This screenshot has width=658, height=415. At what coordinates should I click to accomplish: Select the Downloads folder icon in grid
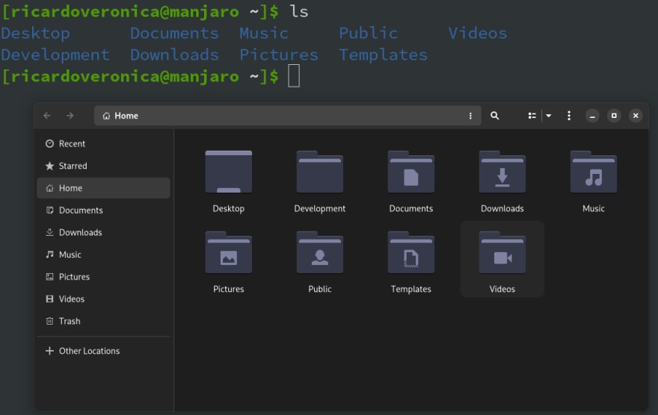pyautogui.click(x=502, y=172)
